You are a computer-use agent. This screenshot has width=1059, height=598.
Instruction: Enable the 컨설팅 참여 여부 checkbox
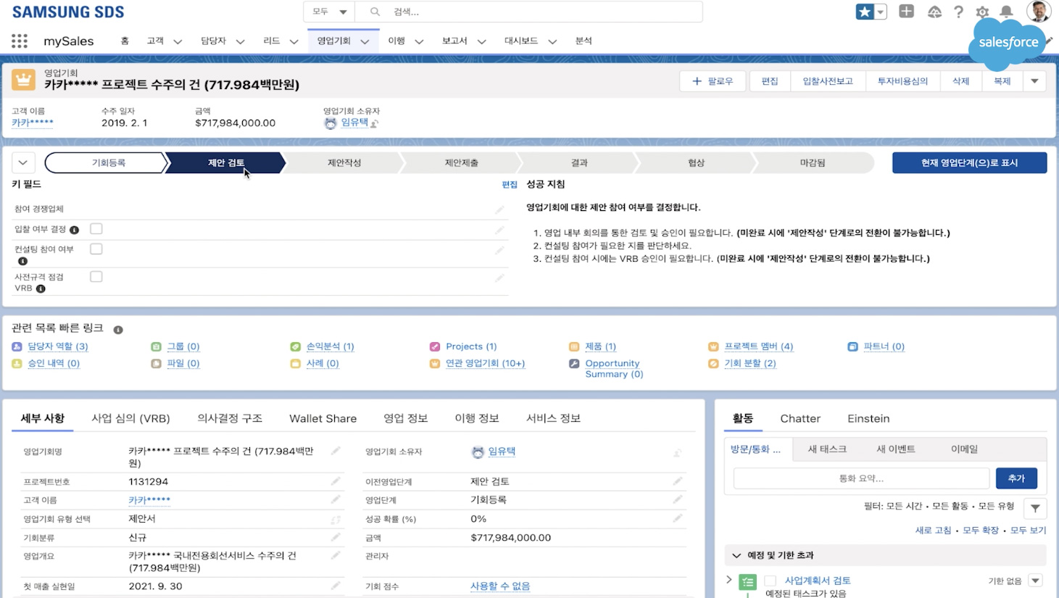tap(96, 249)
